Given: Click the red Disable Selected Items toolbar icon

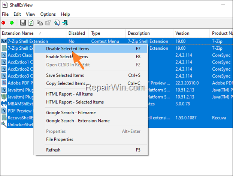Looking at the screenshot, I should (x=3, y=23).
